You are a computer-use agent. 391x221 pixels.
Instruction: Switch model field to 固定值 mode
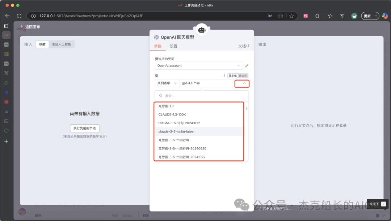(x=233, y=76)
